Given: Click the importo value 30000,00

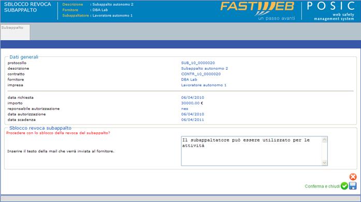Looking at the screenshot, I should 191,103.
